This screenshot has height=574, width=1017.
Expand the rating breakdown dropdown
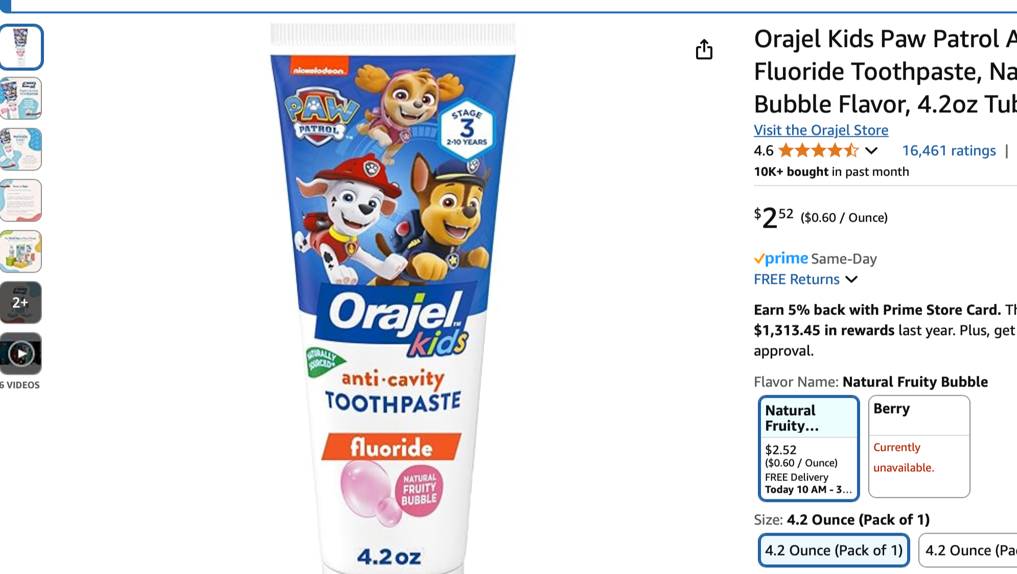870,151
